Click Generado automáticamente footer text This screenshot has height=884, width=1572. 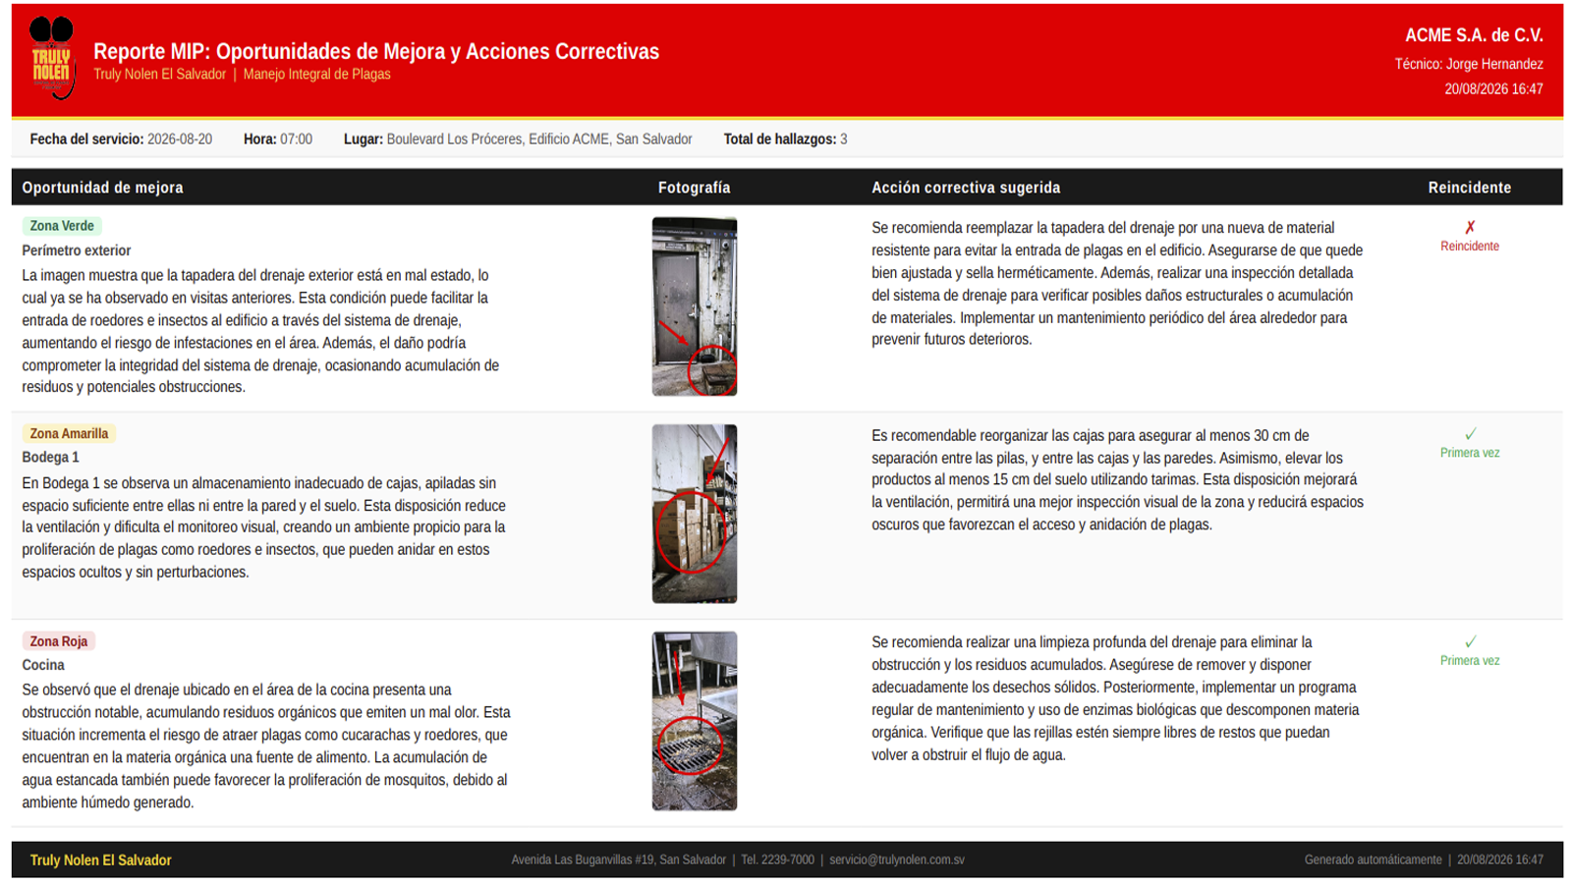[1373, 860]
